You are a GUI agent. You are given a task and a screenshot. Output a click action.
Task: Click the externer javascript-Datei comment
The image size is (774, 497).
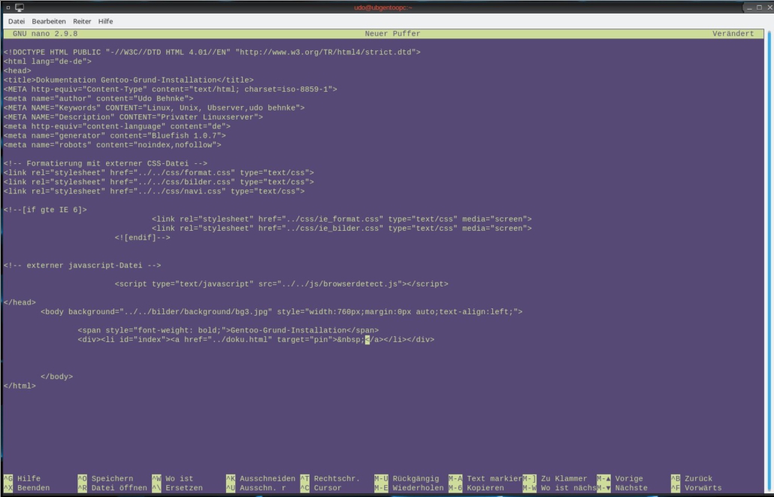click(x=82, y=265)
